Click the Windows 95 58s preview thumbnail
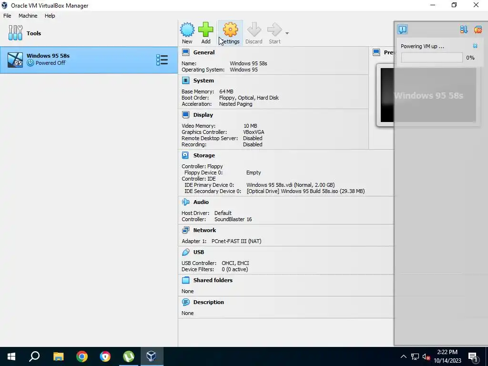 point(428,95)
